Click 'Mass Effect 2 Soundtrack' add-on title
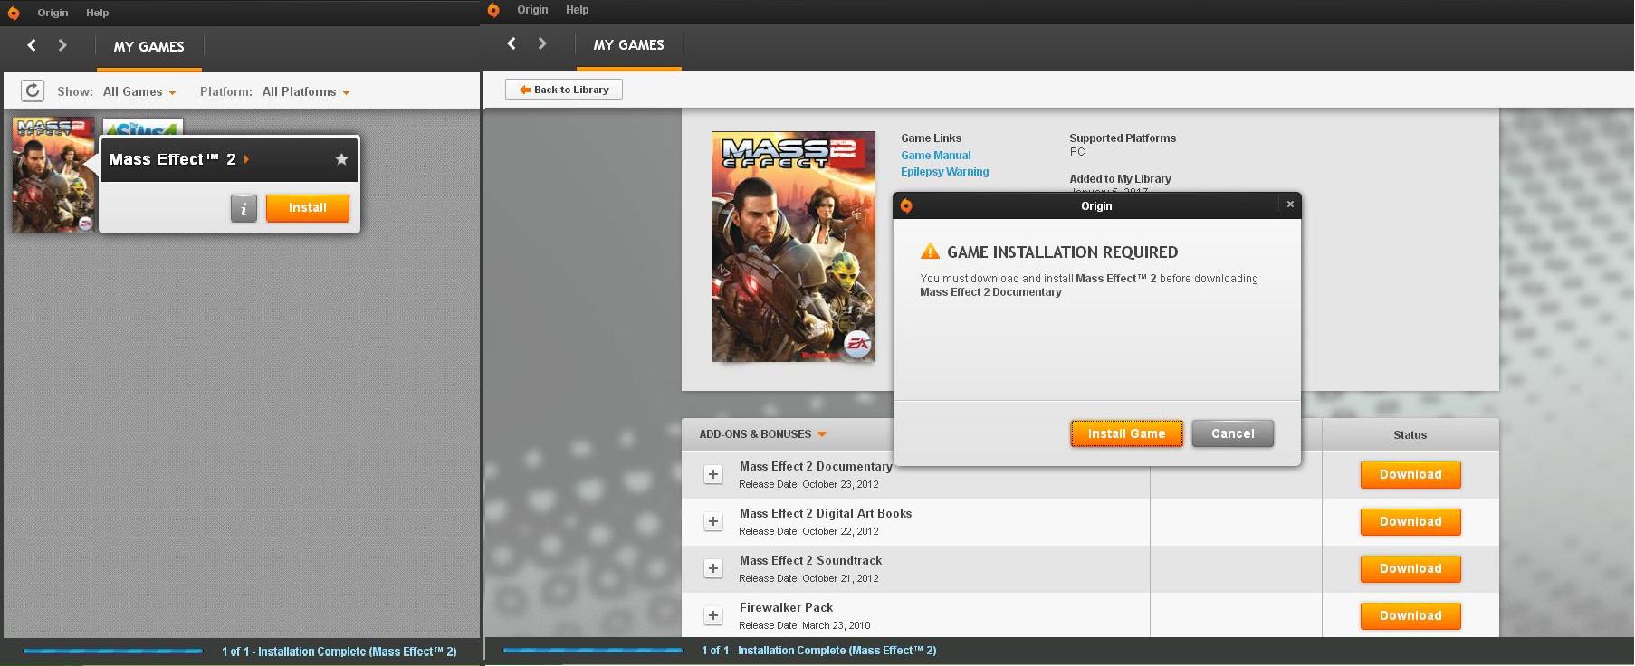 [810, 561]
